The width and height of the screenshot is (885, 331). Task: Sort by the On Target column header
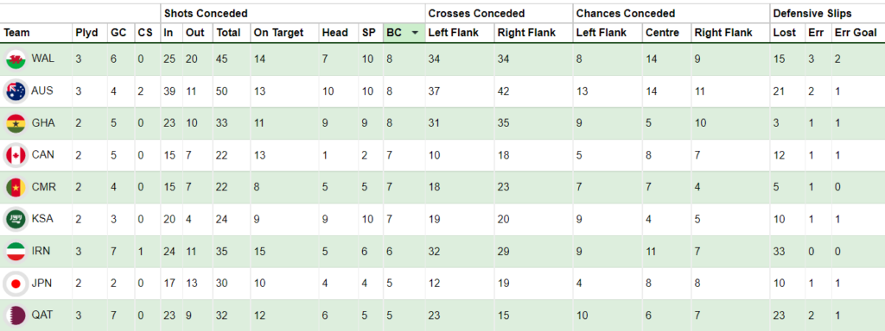click(279, 34)
